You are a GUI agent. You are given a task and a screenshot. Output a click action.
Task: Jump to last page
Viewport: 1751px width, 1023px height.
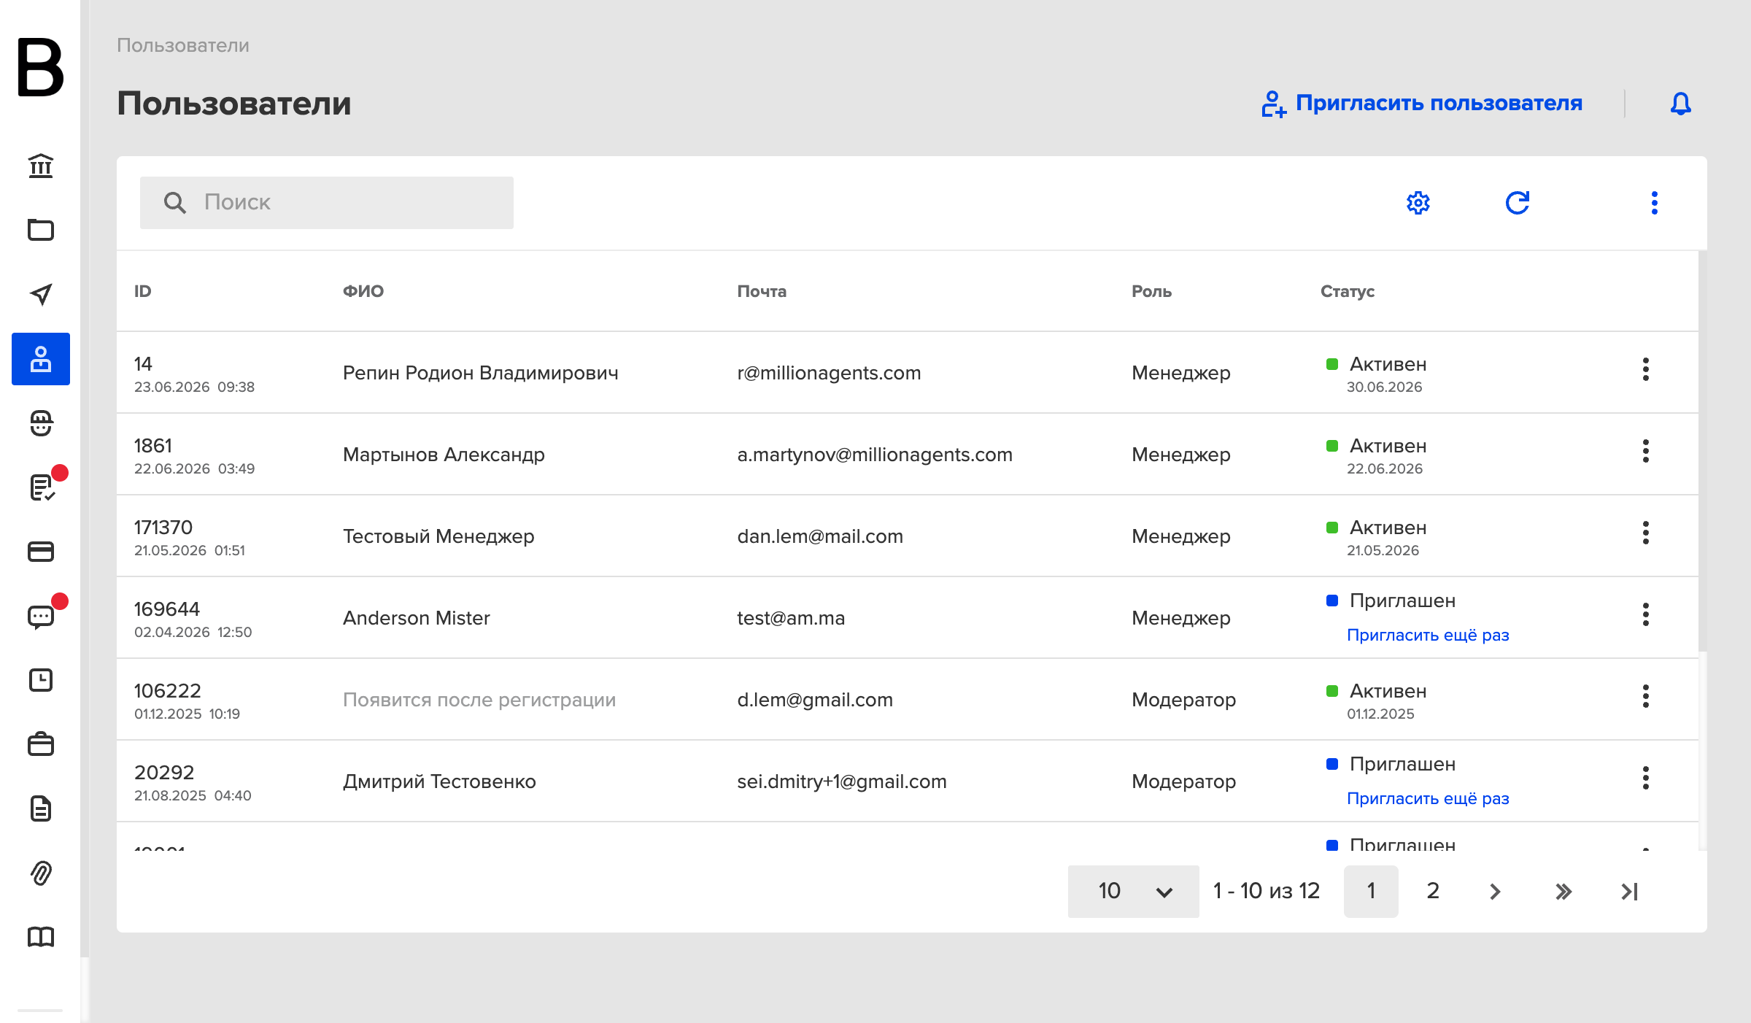pos(1630,891)
